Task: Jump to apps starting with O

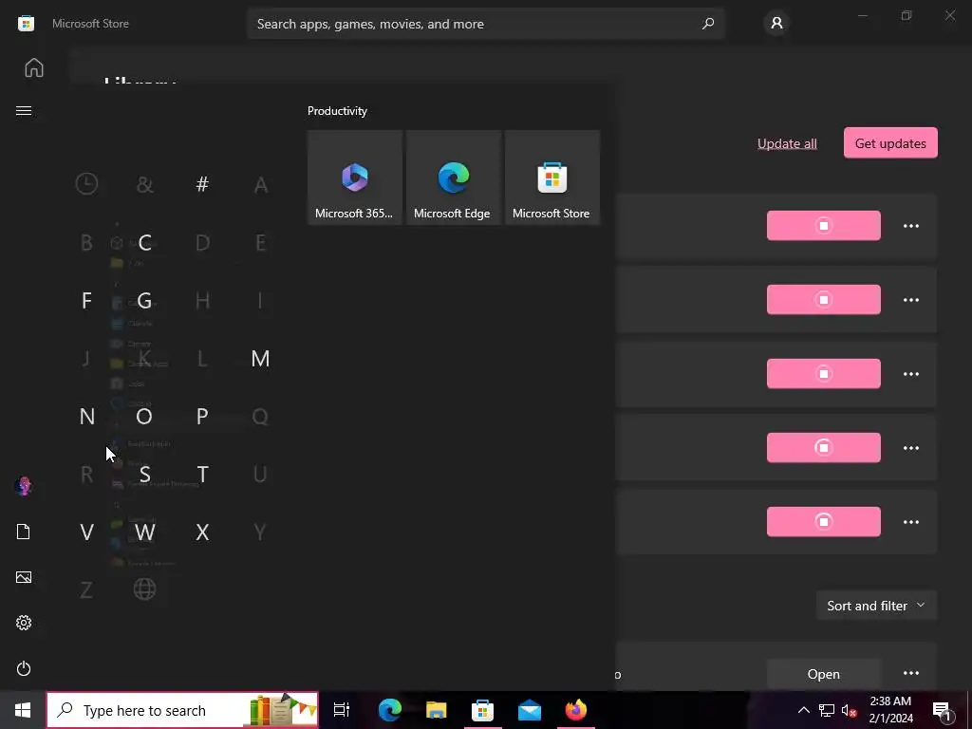Action: [144, 417]
